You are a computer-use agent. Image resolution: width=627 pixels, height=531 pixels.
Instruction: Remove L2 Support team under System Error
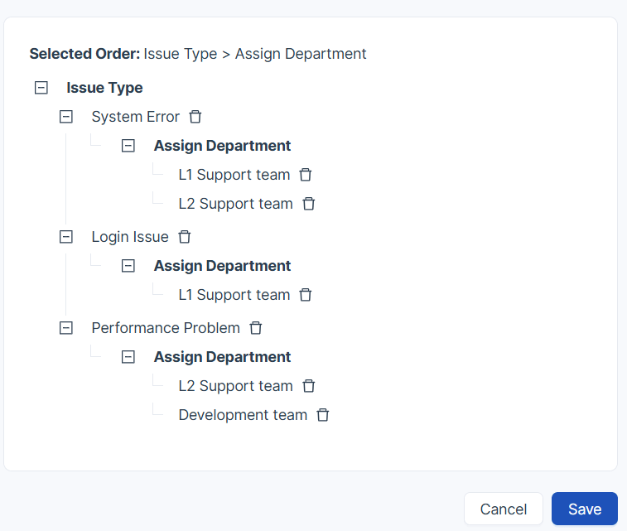pyautogui.click(x=309, y=204)
